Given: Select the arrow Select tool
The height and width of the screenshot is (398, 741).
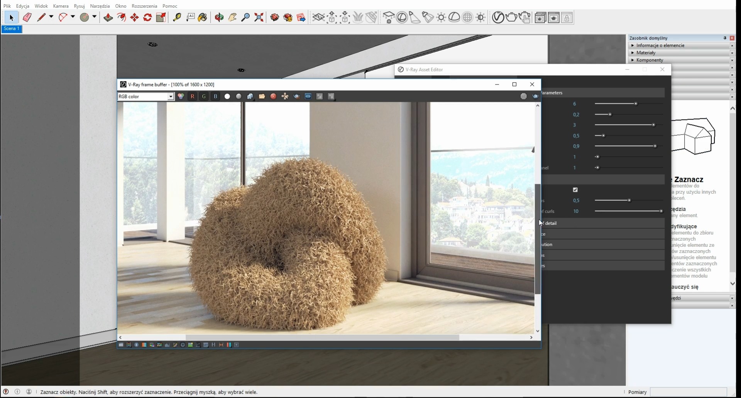Looking at the screenshot, I should pyautogui.click(x=11, y=18).
